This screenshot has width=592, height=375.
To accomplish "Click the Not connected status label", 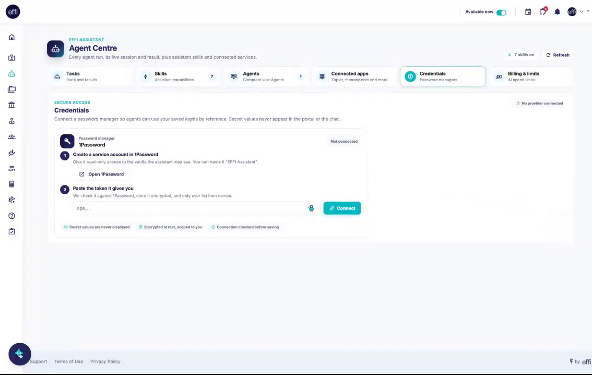I will pyautogui.click(x=344, y=142).
